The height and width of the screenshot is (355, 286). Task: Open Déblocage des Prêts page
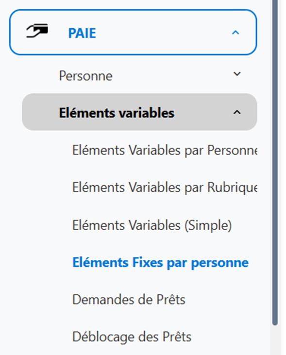click(132, 337)
